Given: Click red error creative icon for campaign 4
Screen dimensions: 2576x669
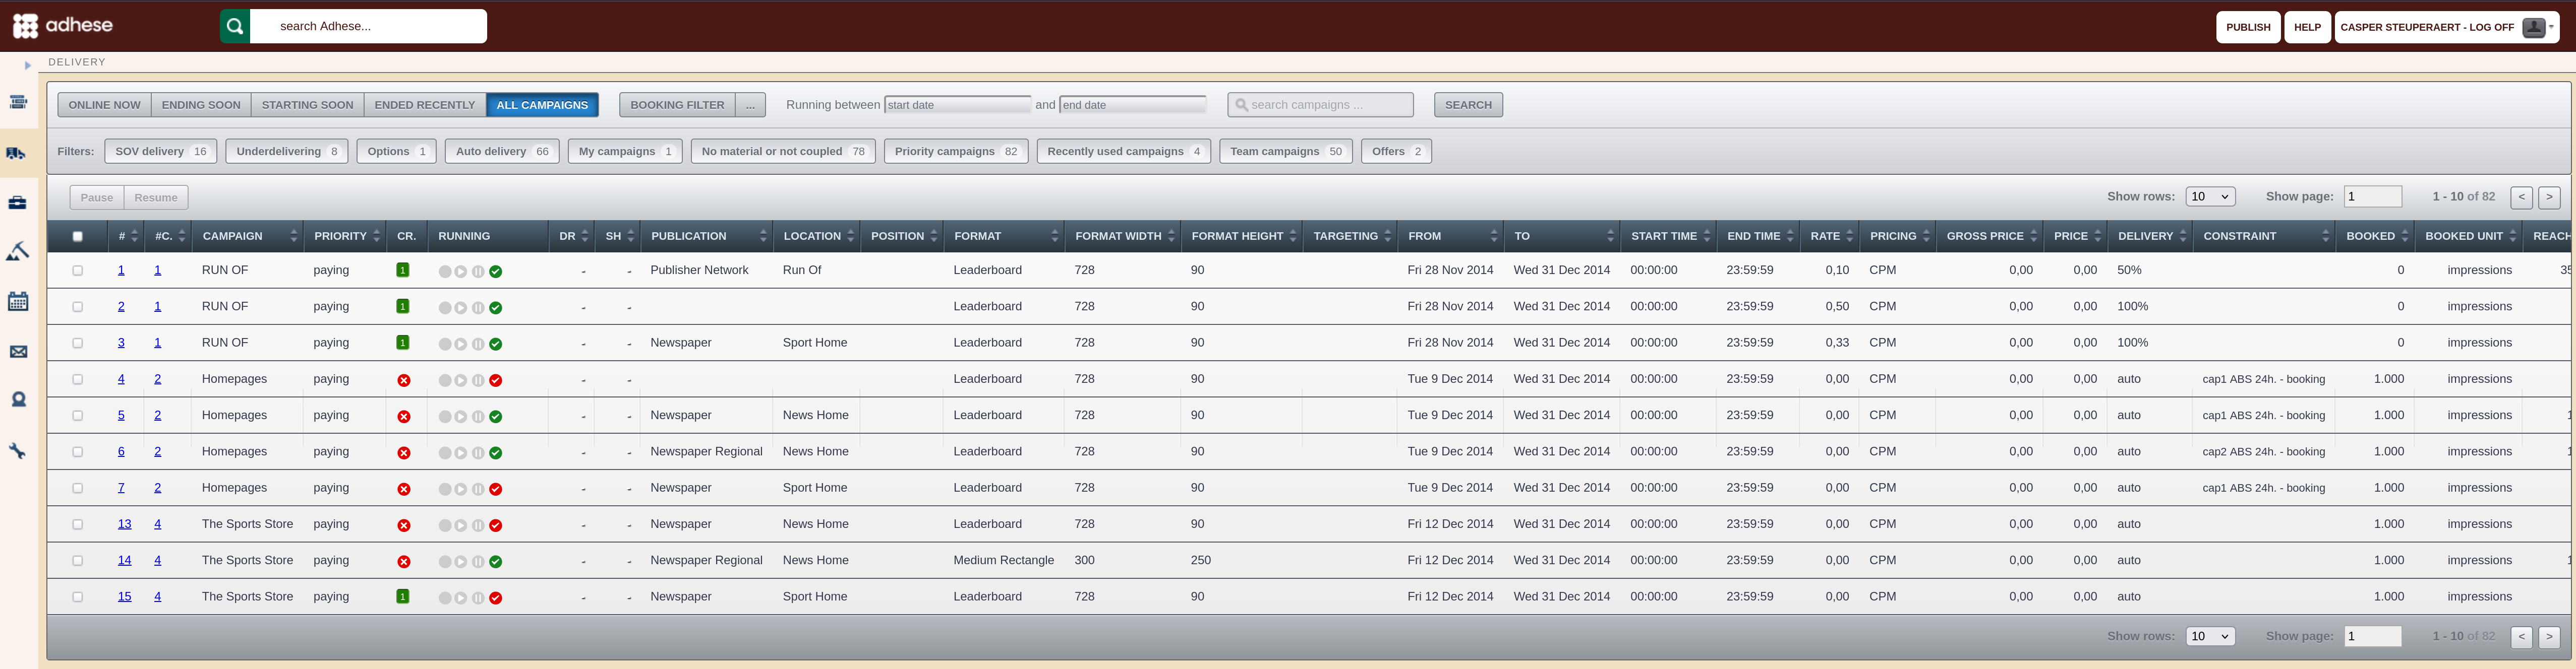Looking at the screenshot, I should click(x=404, y=380).
